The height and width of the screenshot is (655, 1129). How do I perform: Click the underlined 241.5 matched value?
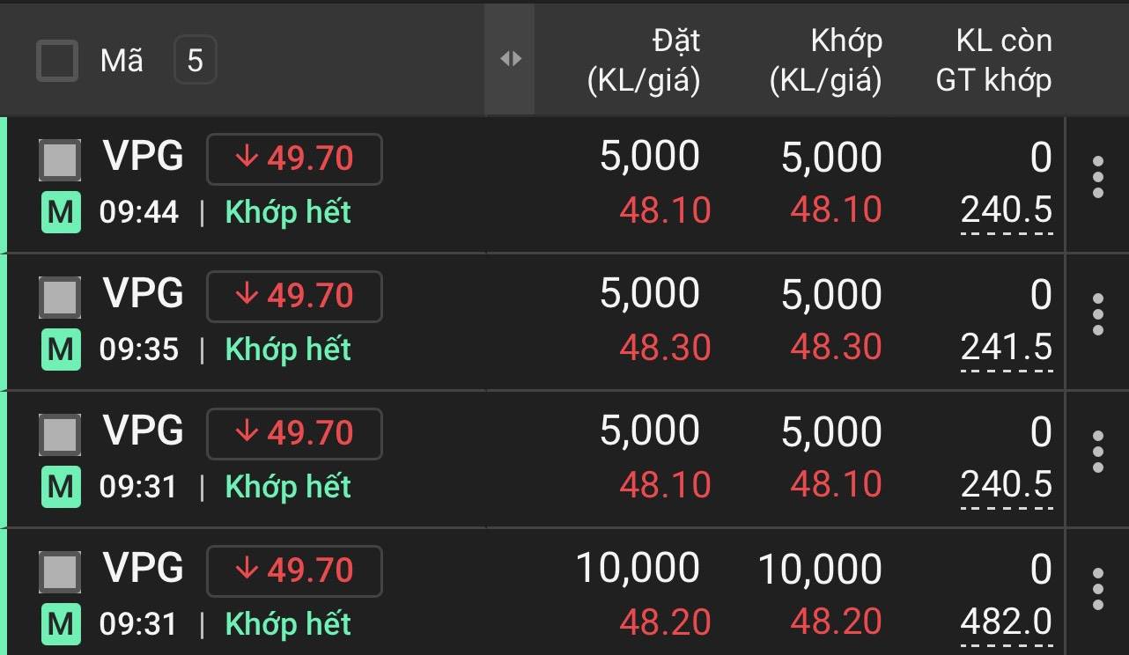(1007, 349)
